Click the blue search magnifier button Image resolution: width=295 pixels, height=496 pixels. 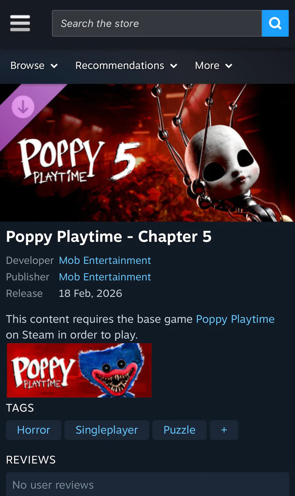275,23
